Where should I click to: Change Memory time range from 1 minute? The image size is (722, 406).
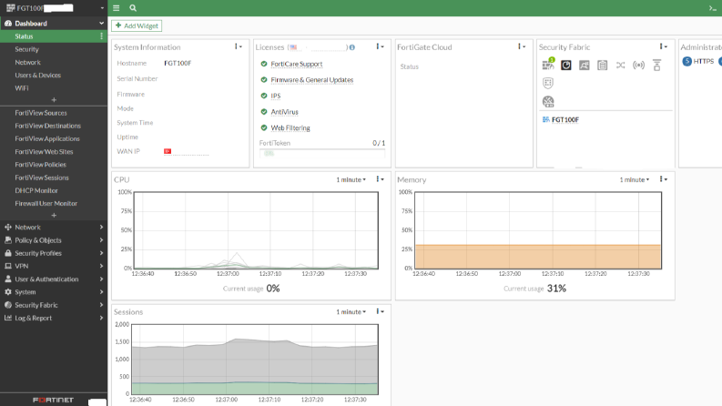click(x=634, y=179)
